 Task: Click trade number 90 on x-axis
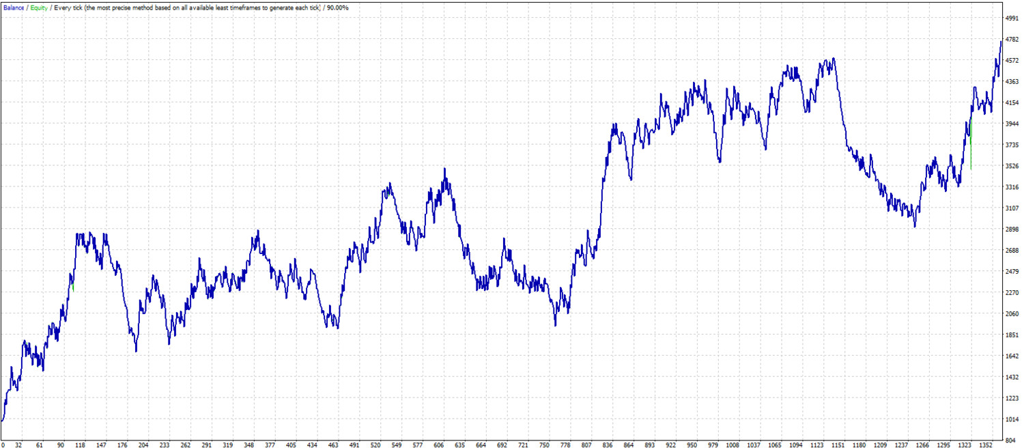[x=61, y=444]
